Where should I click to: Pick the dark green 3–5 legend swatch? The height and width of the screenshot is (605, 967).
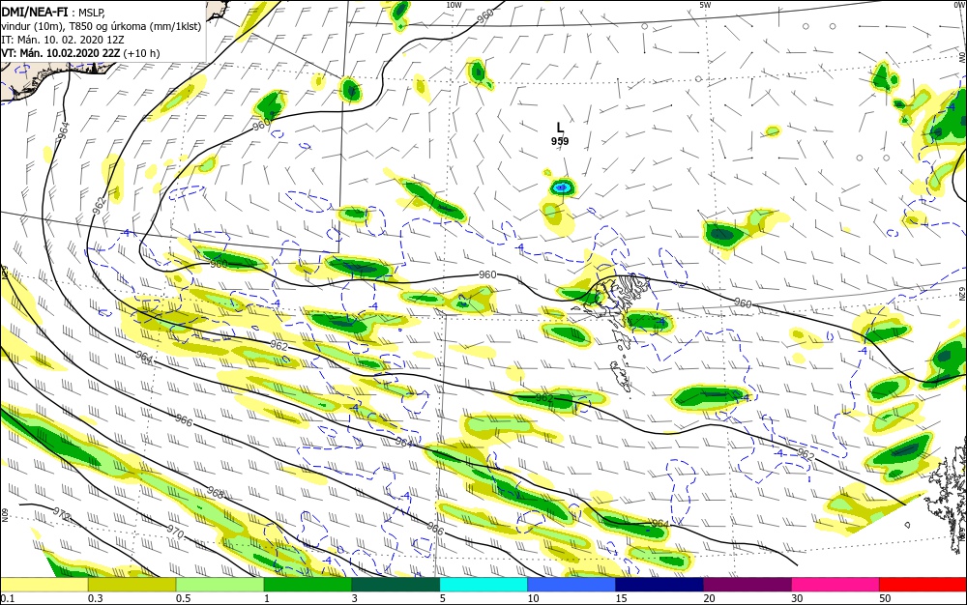[396, 585]
